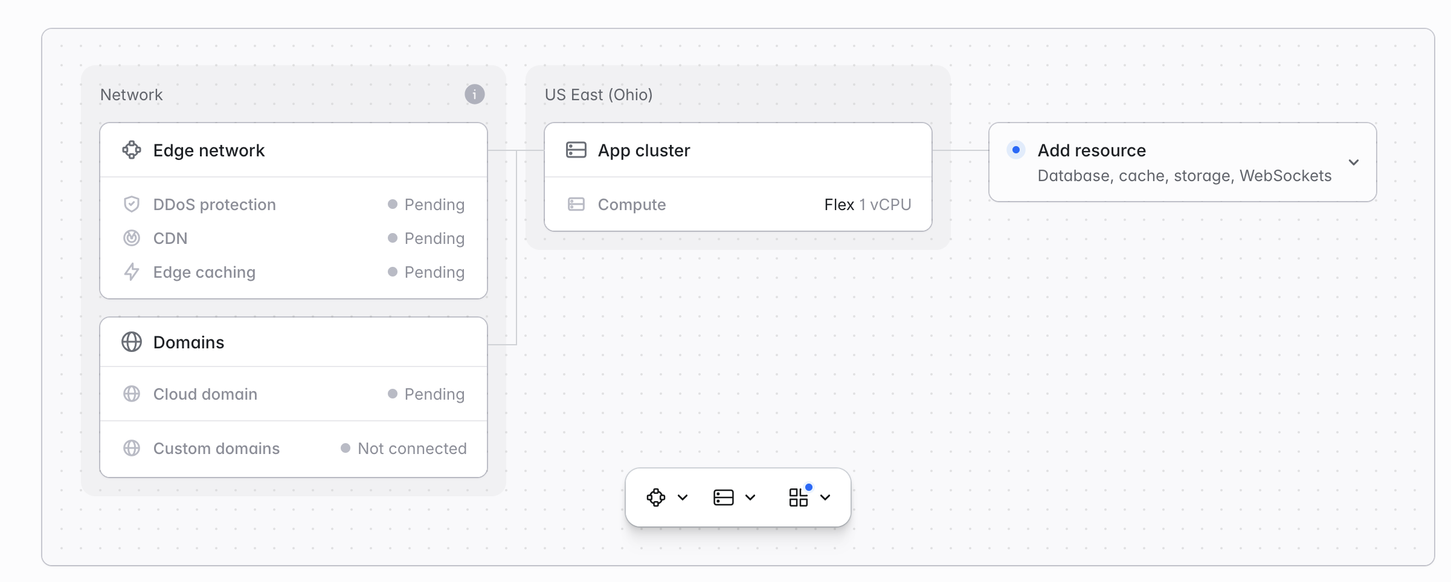Click the CDN icon
This screenshot has height=582, width=1451.
[132, 238]
